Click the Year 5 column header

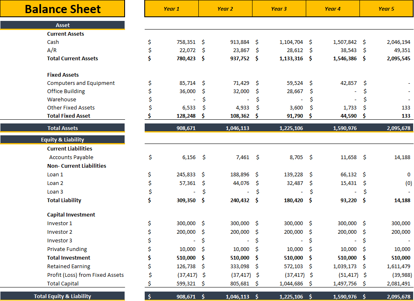click(386, 8)
